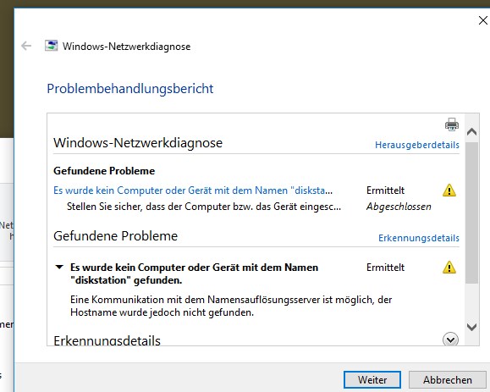The image size is (490, 392).
Task: Open the Herausgeberdetails link
Action: click(417, 145)
